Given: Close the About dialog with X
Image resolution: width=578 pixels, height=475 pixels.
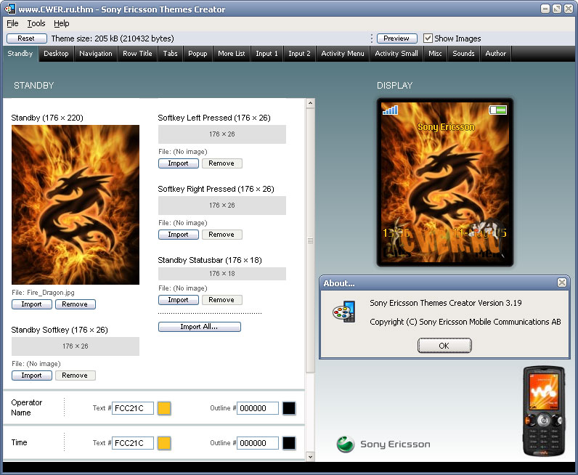Looking at the screenshot, I should tap(562, 283).
